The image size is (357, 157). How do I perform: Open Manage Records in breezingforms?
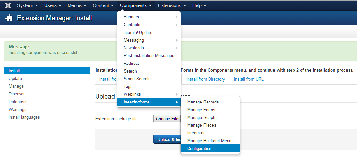(210, 102)
